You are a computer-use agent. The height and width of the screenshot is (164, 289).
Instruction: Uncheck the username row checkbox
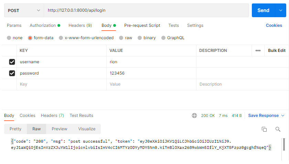click(12, 62)
